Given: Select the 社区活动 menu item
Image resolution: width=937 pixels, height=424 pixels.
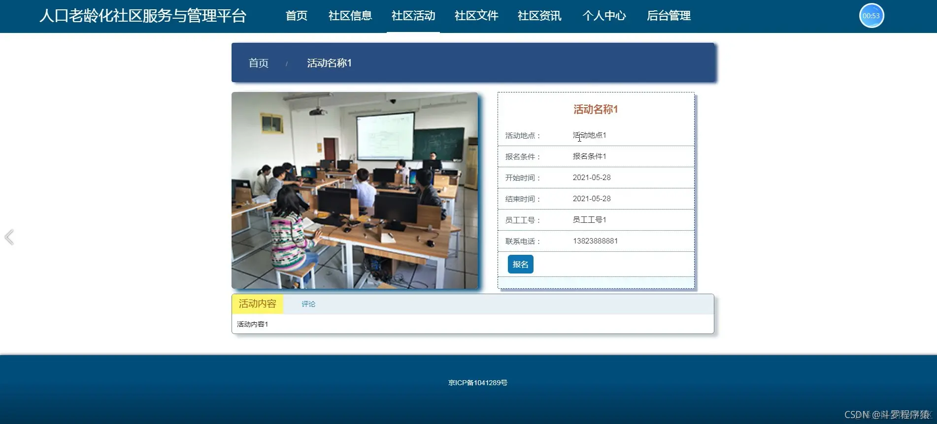Looking at the screenshot, I should [x=413, y=16].
